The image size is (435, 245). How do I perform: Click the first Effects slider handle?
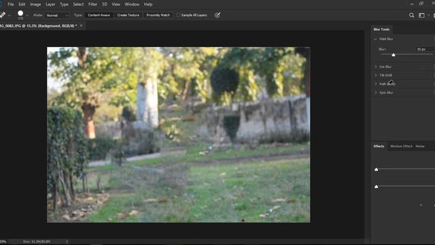(x=376, y=169)
